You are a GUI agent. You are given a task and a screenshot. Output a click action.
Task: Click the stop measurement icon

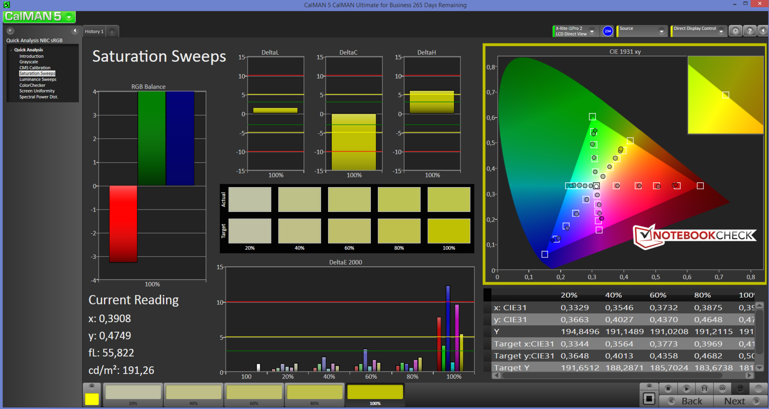click(668, 389)
